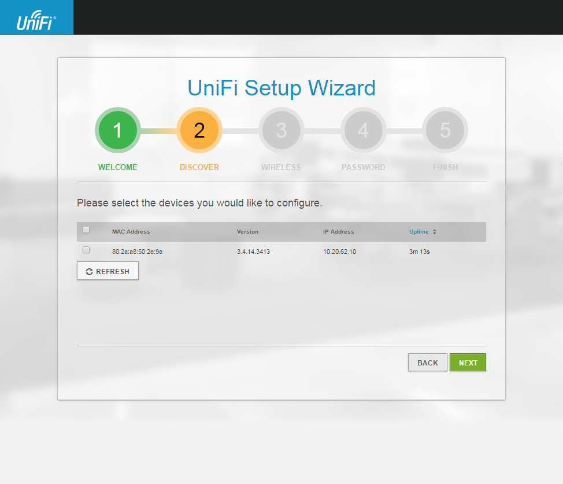Select step 2 Discover circle
The height and width of the screenshot is (484, 563).
point(199,130)
